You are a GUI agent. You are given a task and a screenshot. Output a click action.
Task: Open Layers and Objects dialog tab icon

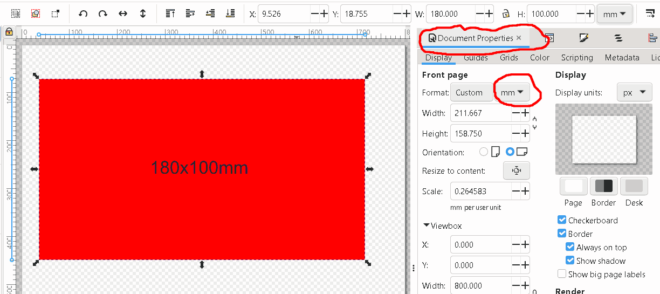click(x=618, y=38)
